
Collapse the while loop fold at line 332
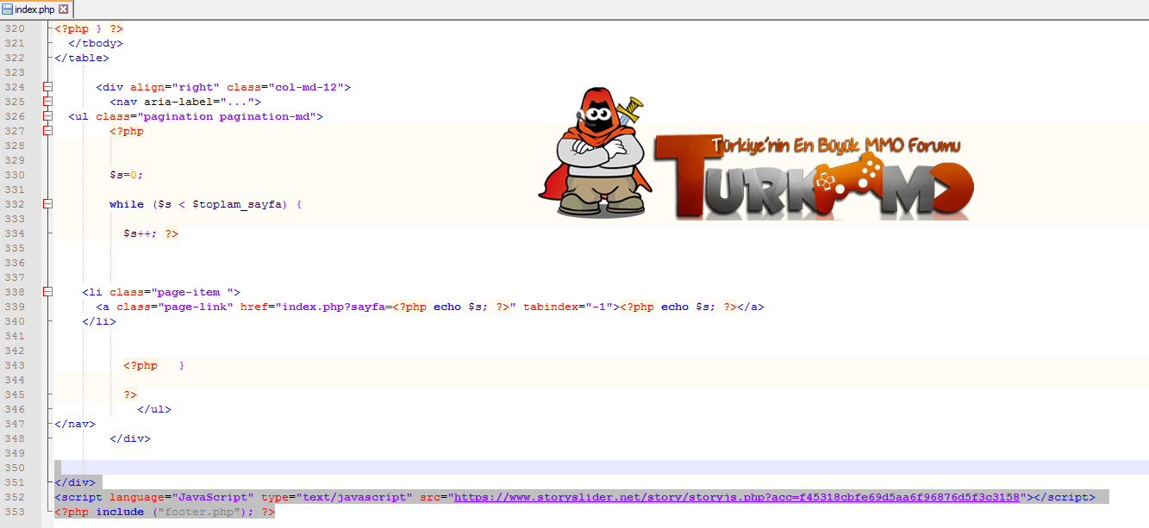pyautogui.click(x=47, y=204)
